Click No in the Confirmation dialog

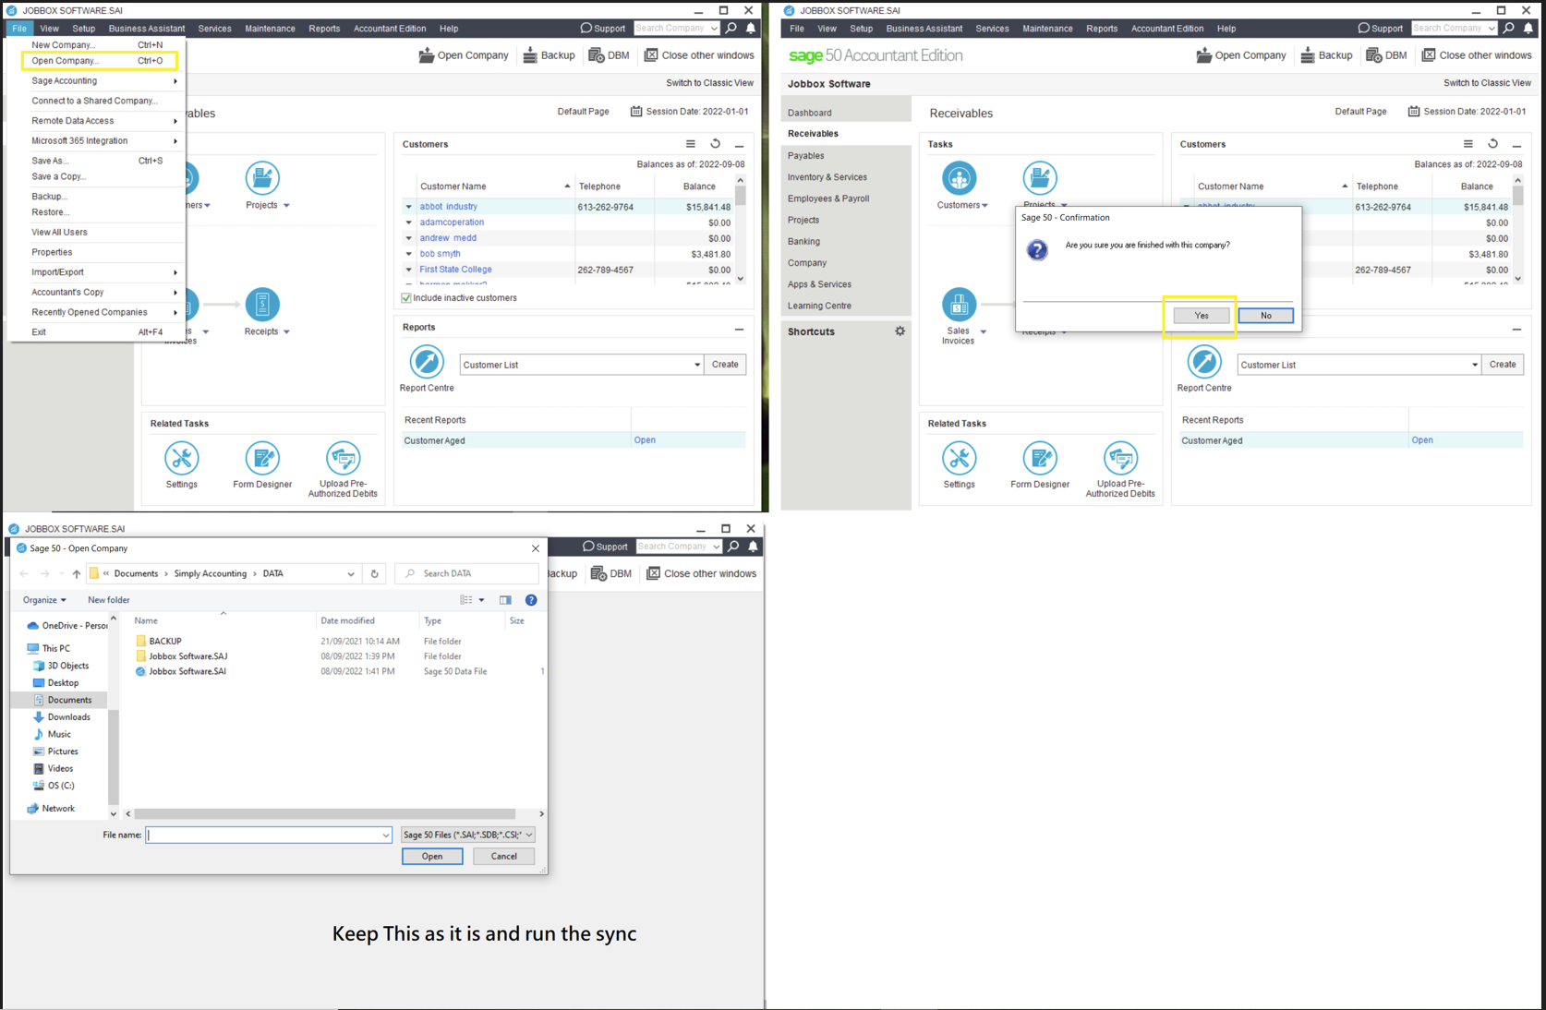pyautogui.click(x=1265, y=316)
